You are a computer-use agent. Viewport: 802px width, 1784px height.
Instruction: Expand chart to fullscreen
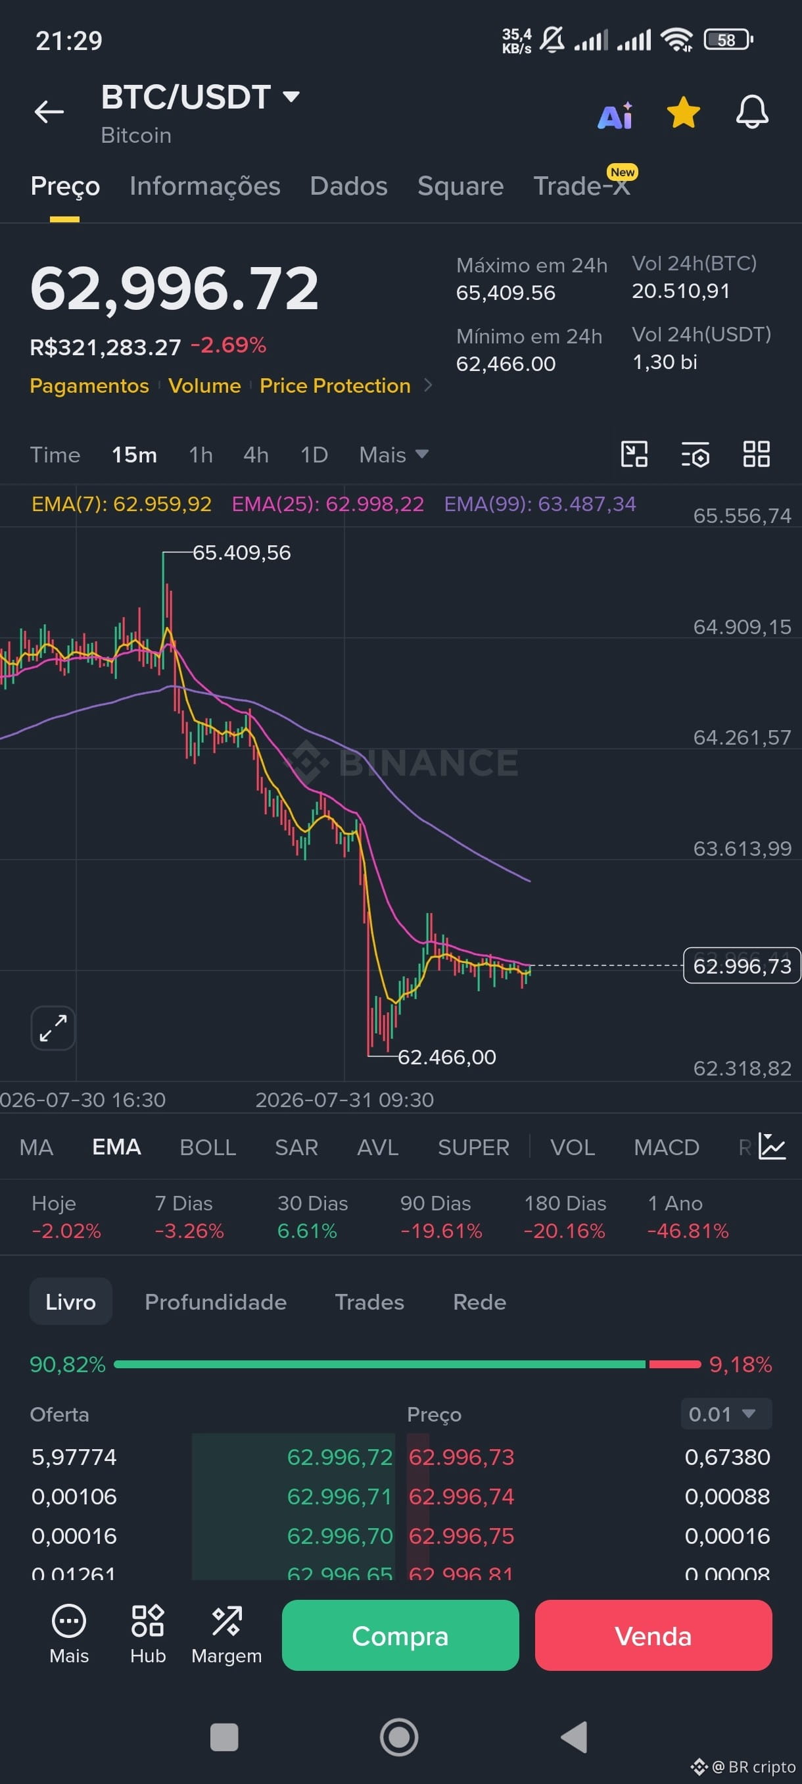click(x=53, y=1028)
